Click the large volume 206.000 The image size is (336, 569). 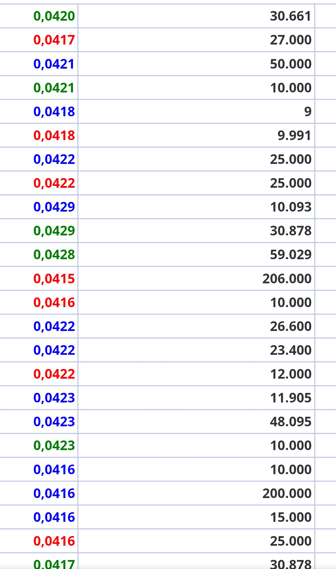(287, 279)
